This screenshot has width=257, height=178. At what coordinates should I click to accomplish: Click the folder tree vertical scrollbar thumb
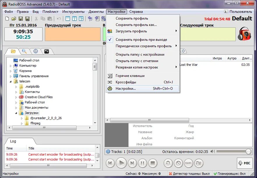click(x=95, y=67)
